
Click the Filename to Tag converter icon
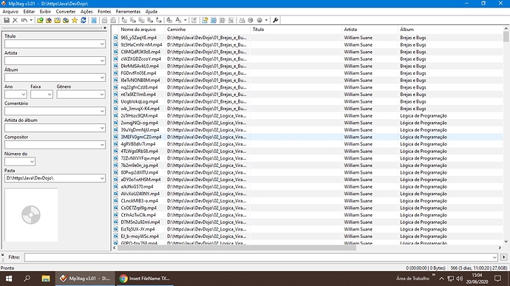[133, 20]
